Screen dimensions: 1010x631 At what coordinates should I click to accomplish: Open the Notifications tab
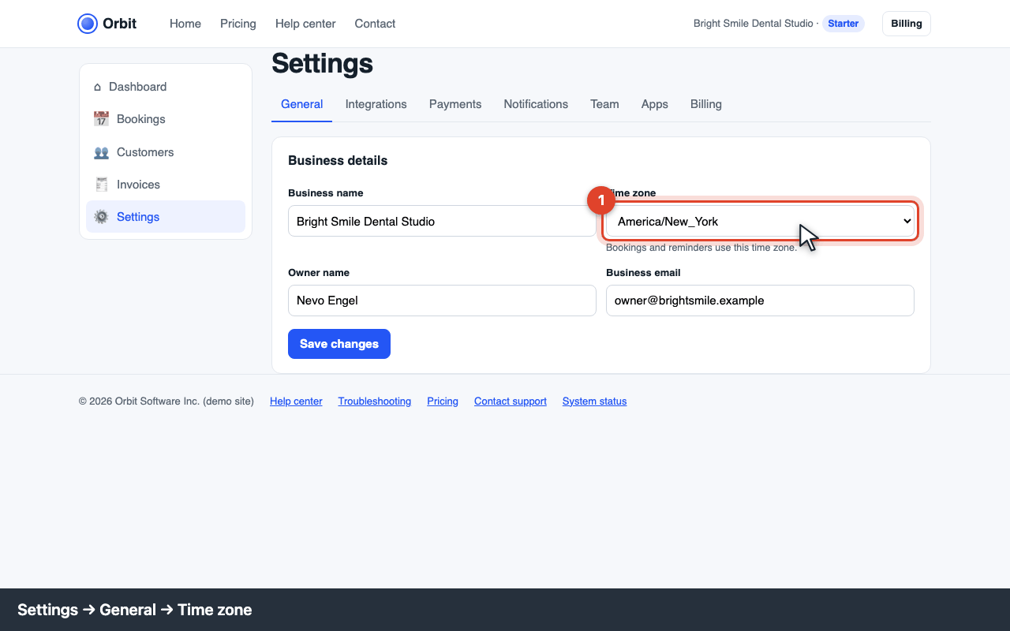pos(536,104)
